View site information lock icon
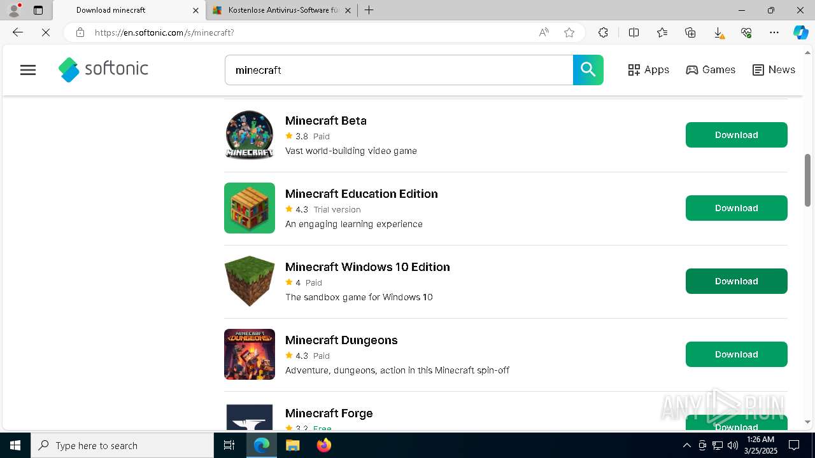 pyautogui.click(x=80, y=32)
